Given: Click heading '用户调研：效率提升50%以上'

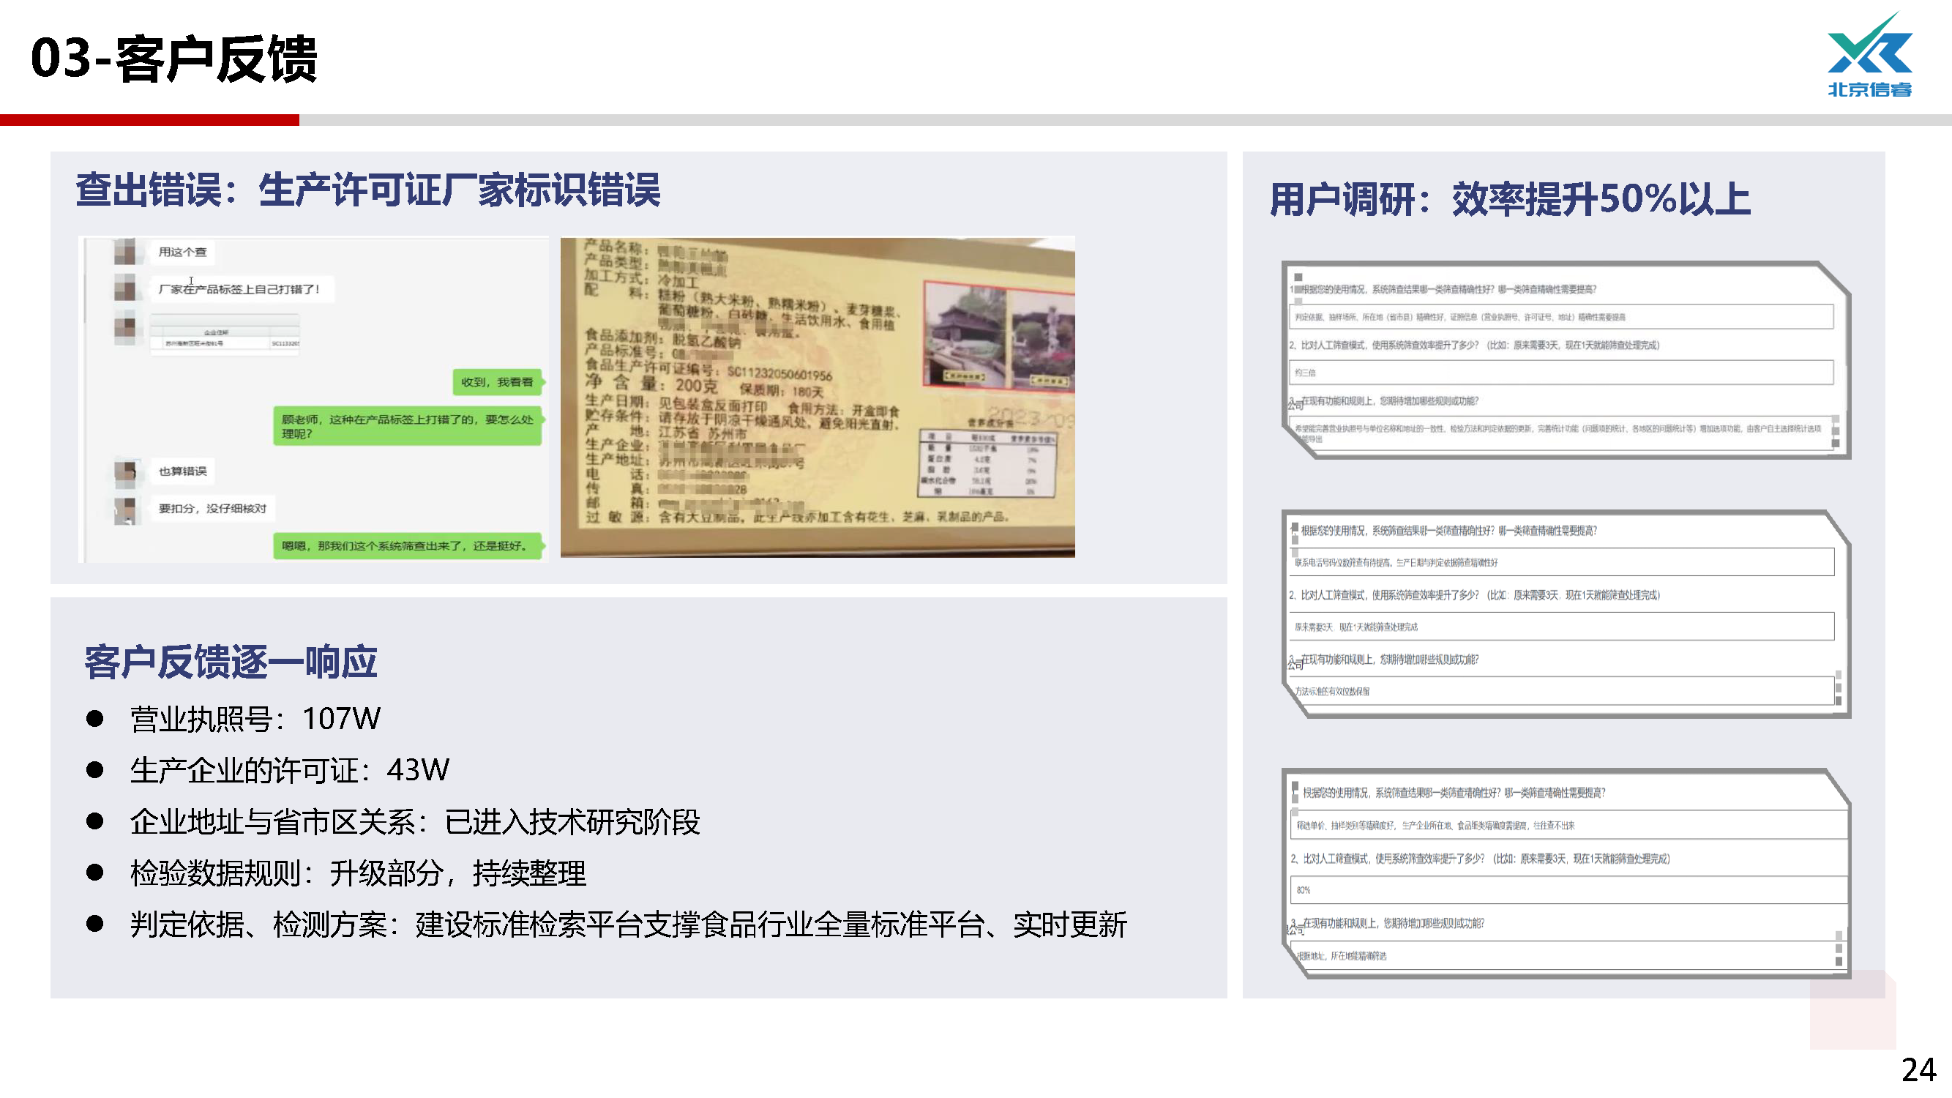Looking at the screenshot, I should coord(1509,198).
